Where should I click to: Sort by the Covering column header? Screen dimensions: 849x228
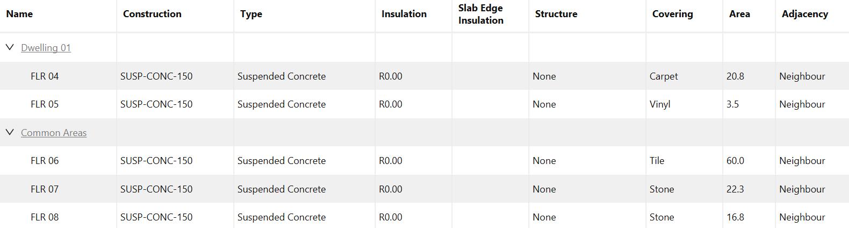672,14
